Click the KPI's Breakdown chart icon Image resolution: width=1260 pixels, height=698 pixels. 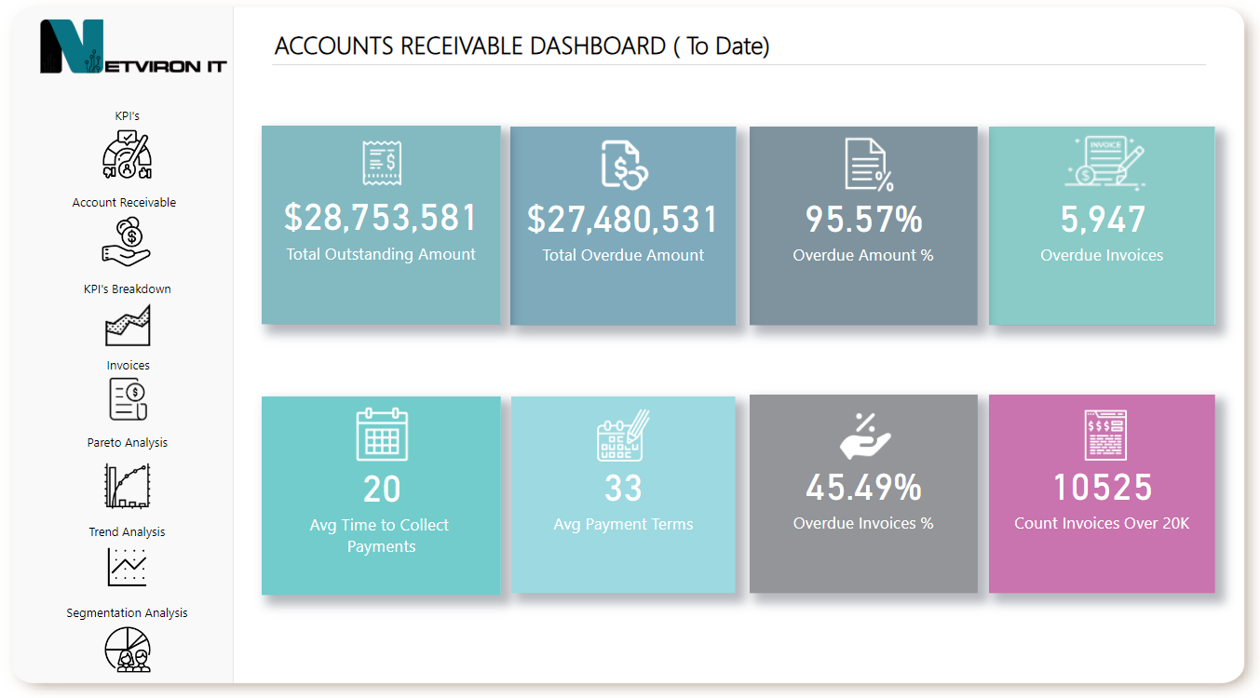click(128, 325)
